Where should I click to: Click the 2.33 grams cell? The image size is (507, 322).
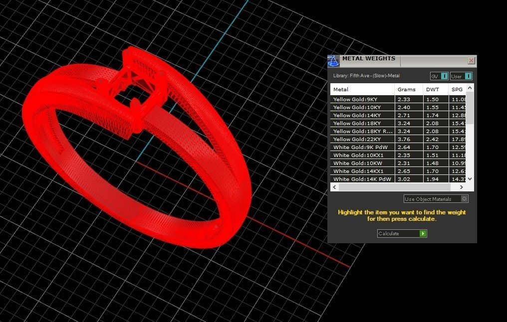[x=409, y=99]
